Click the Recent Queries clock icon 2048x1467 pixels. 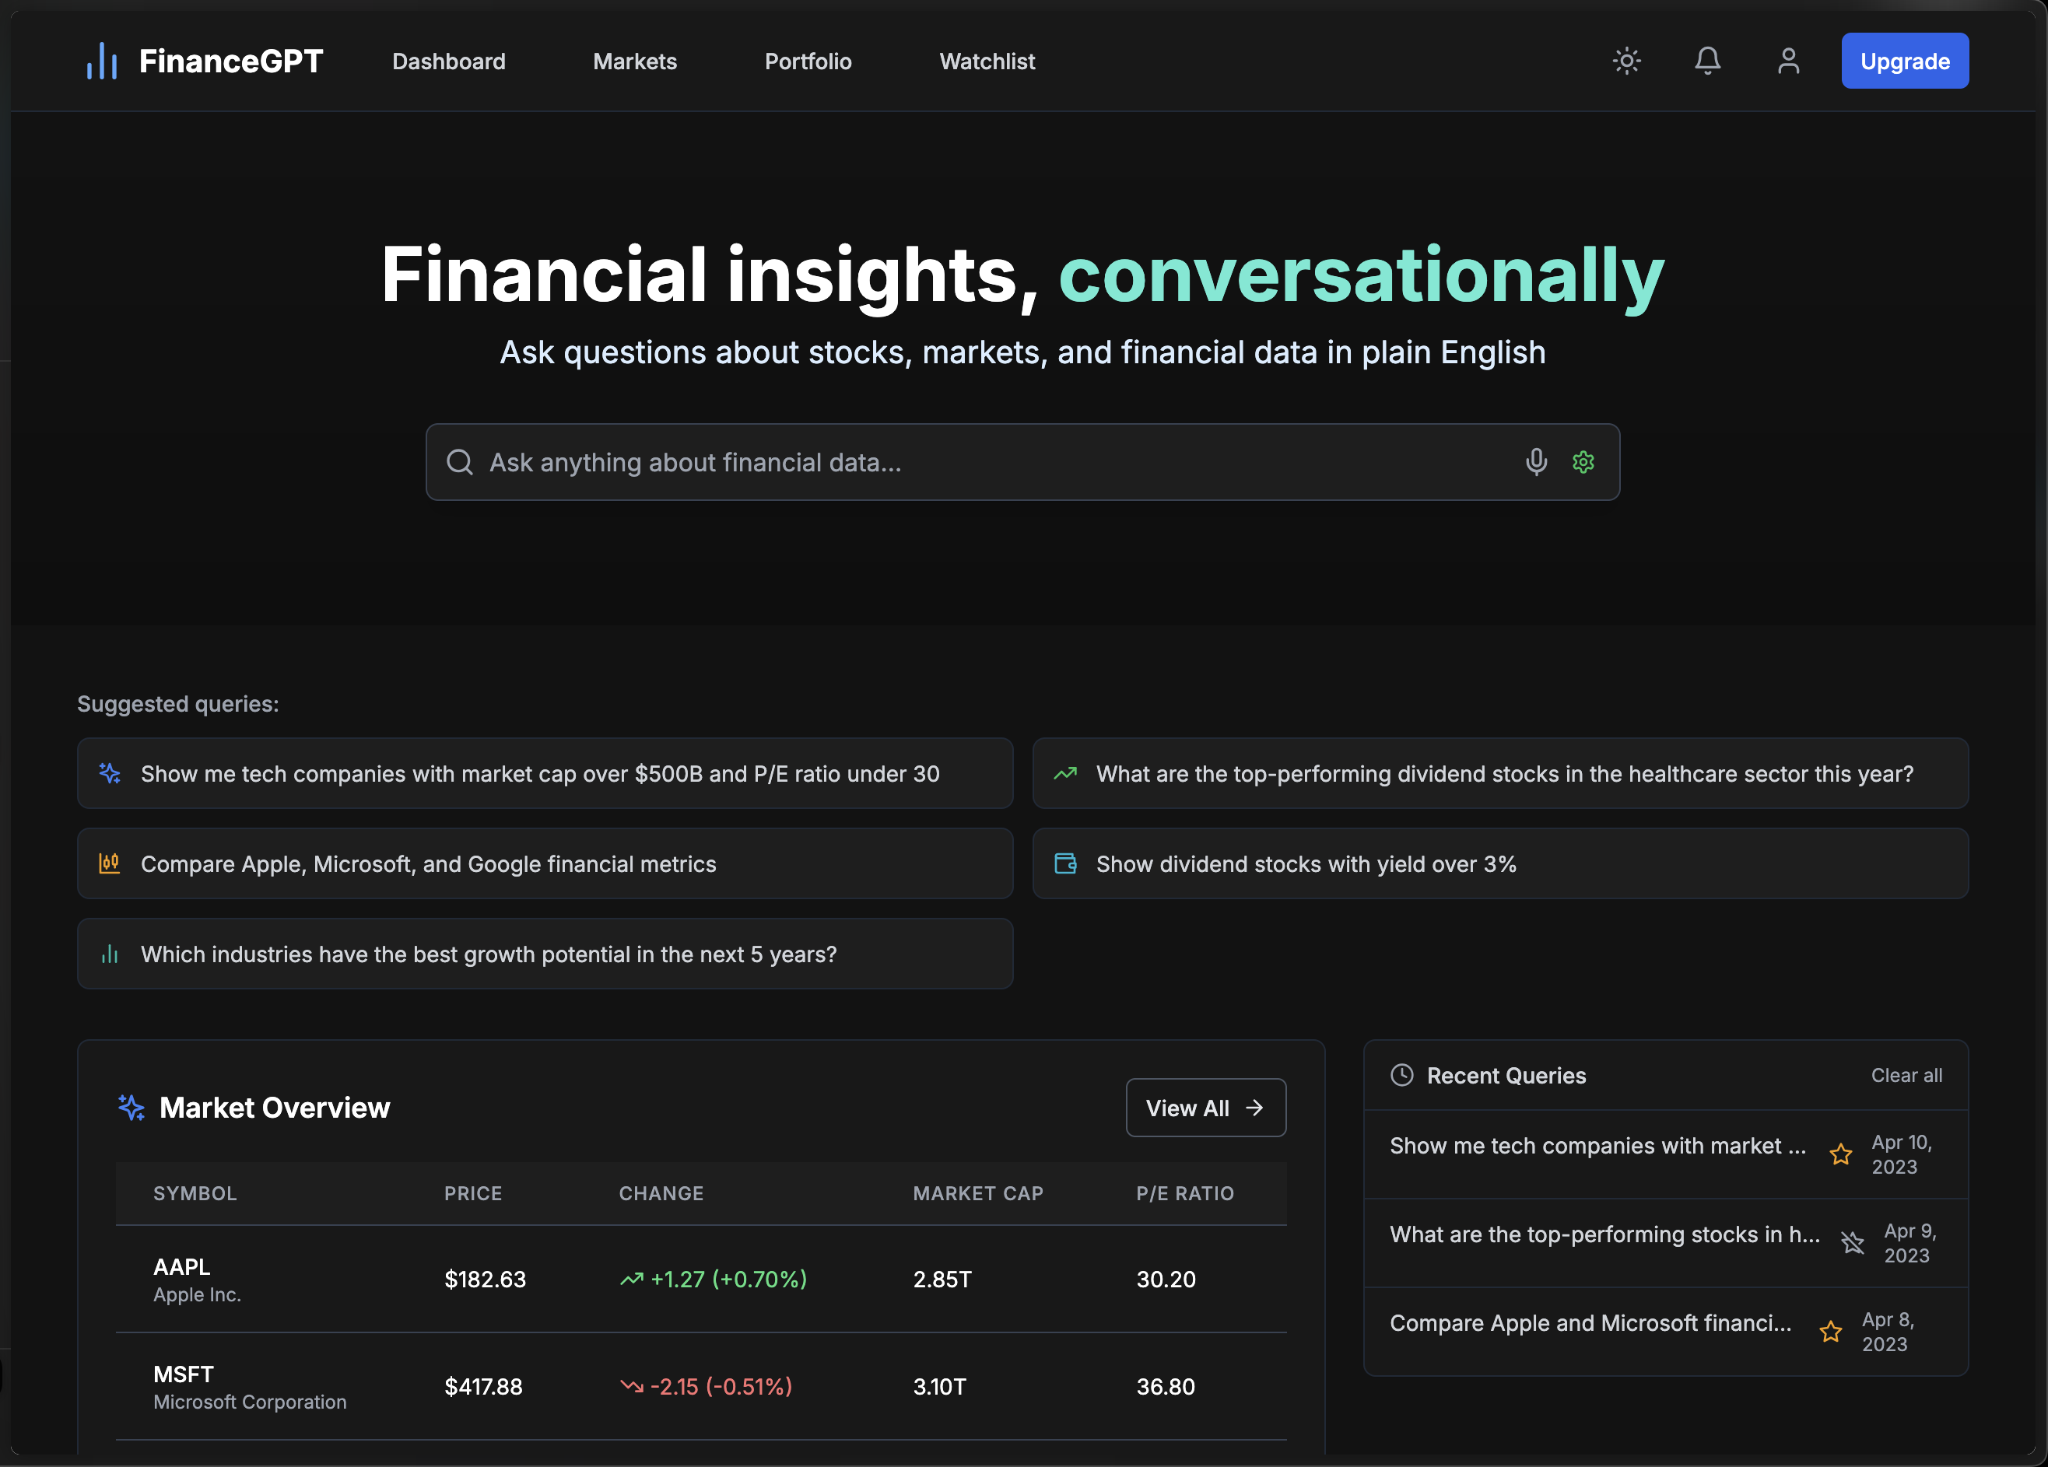tap(1401, 1075)
